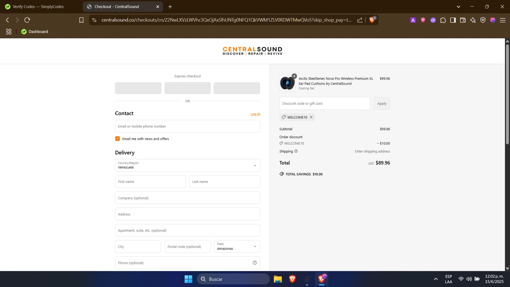510x287 pixels.
Task: Focus the Address field
Action: pos(188,214)
